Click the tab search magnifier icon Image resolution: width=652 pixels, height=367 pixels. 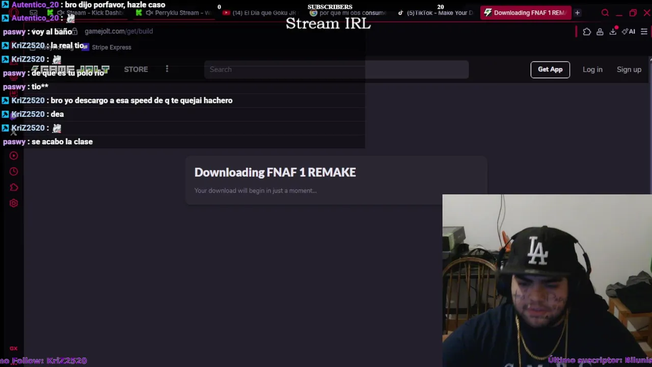click(605, 13)
